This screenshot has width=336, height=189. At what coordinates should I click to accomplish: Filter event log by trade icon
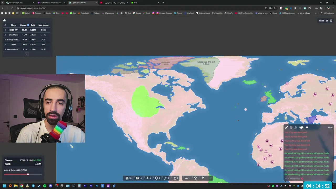296,127
